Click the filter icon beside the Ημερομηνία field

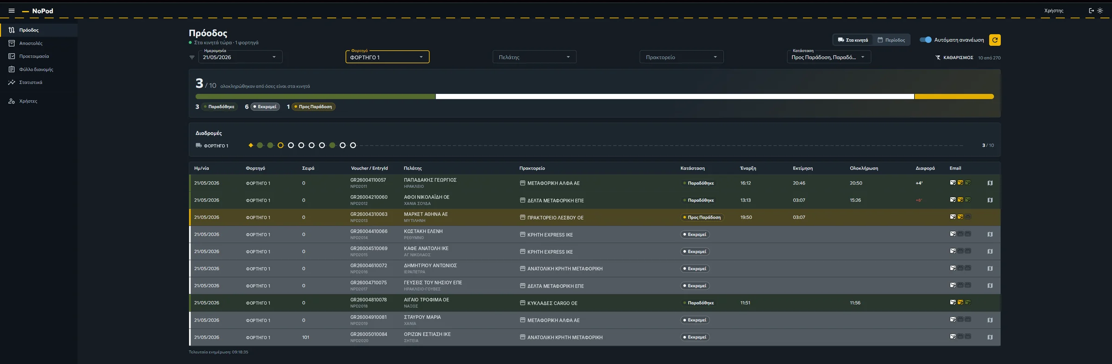pos(192,57)
